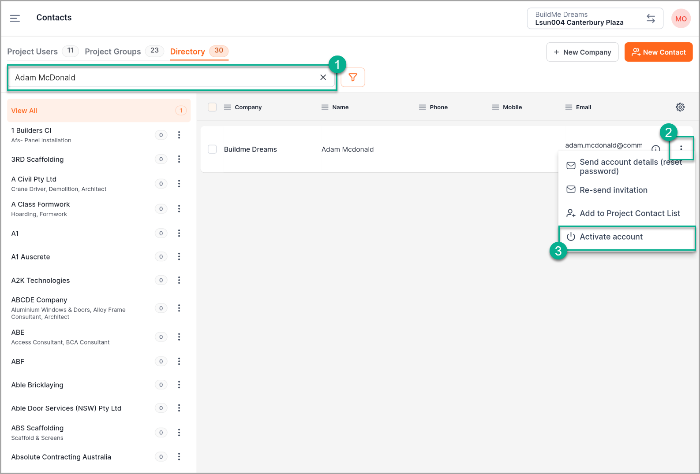Switch to the Project Users tab

[33, 52]
